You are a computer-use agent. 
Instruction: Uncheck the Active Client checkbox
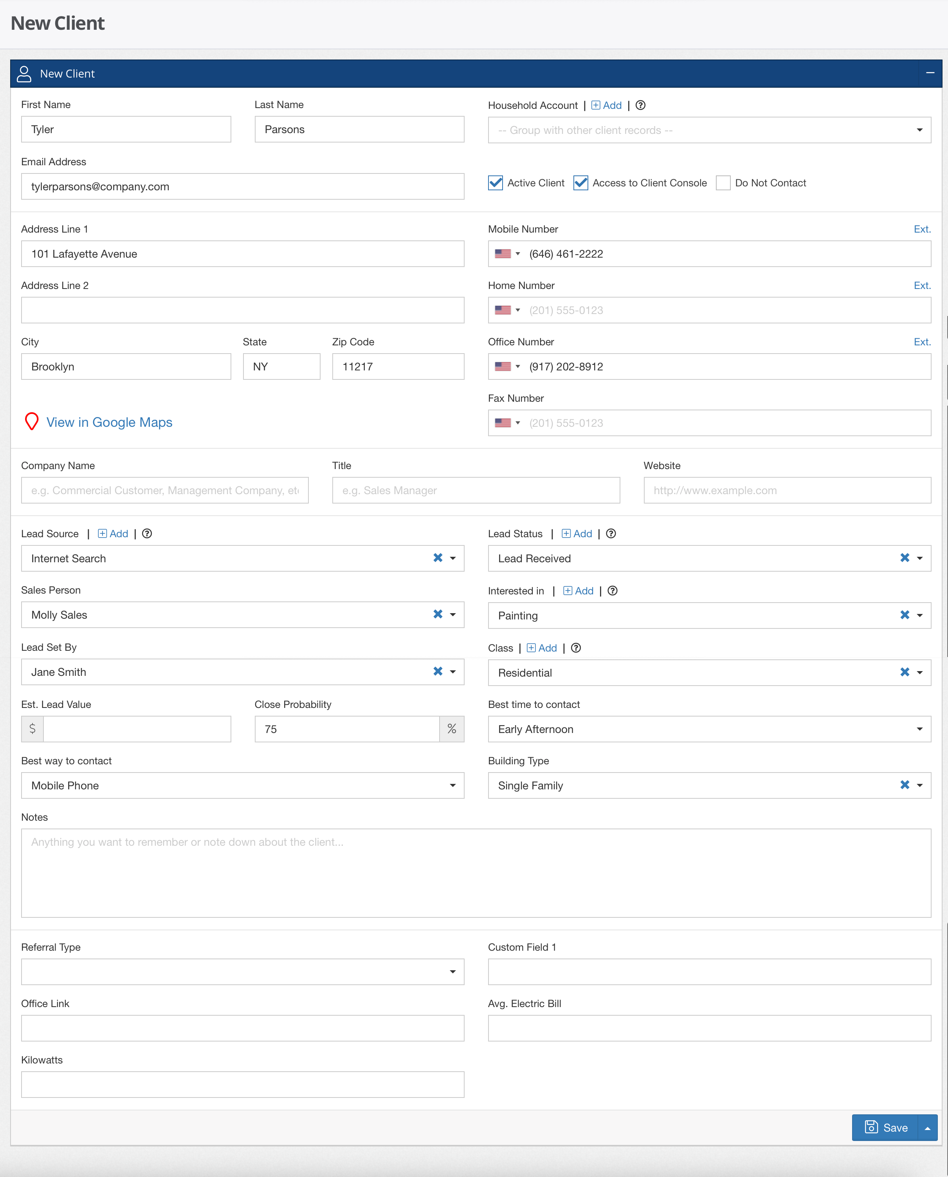495,183
